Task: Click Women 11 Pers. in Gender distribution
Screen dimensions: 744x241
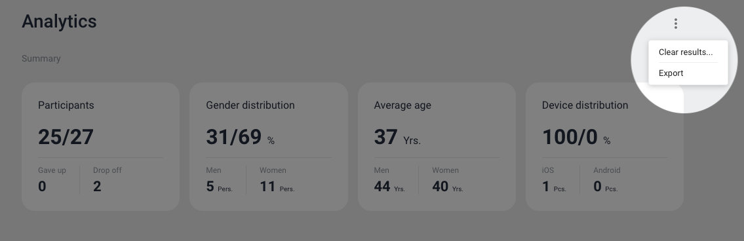Action: click(x=277, y=179)
